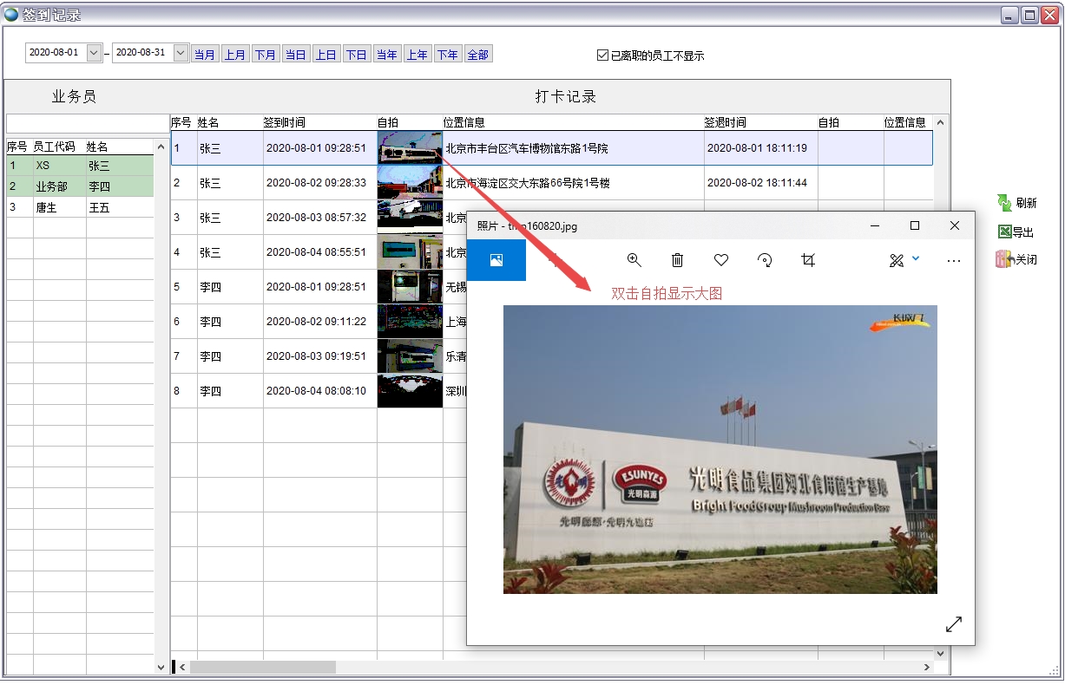Select the 全部 date range button
The image size is (1065, 685).
478,55
